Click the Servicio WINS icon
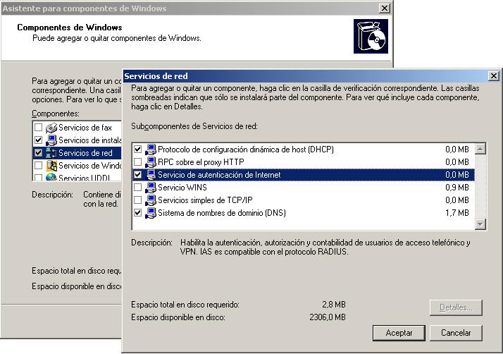The width and height of the screenshot is (503, 354). point(150,188)
